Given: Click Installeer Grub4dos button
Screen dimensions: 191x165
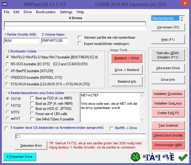Looking at the screenshot, I should coord(168,94).
